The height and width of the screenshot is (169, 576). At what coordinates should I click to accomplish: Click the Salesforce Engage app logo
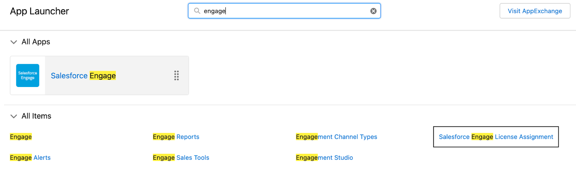click(x=28, y=76)
